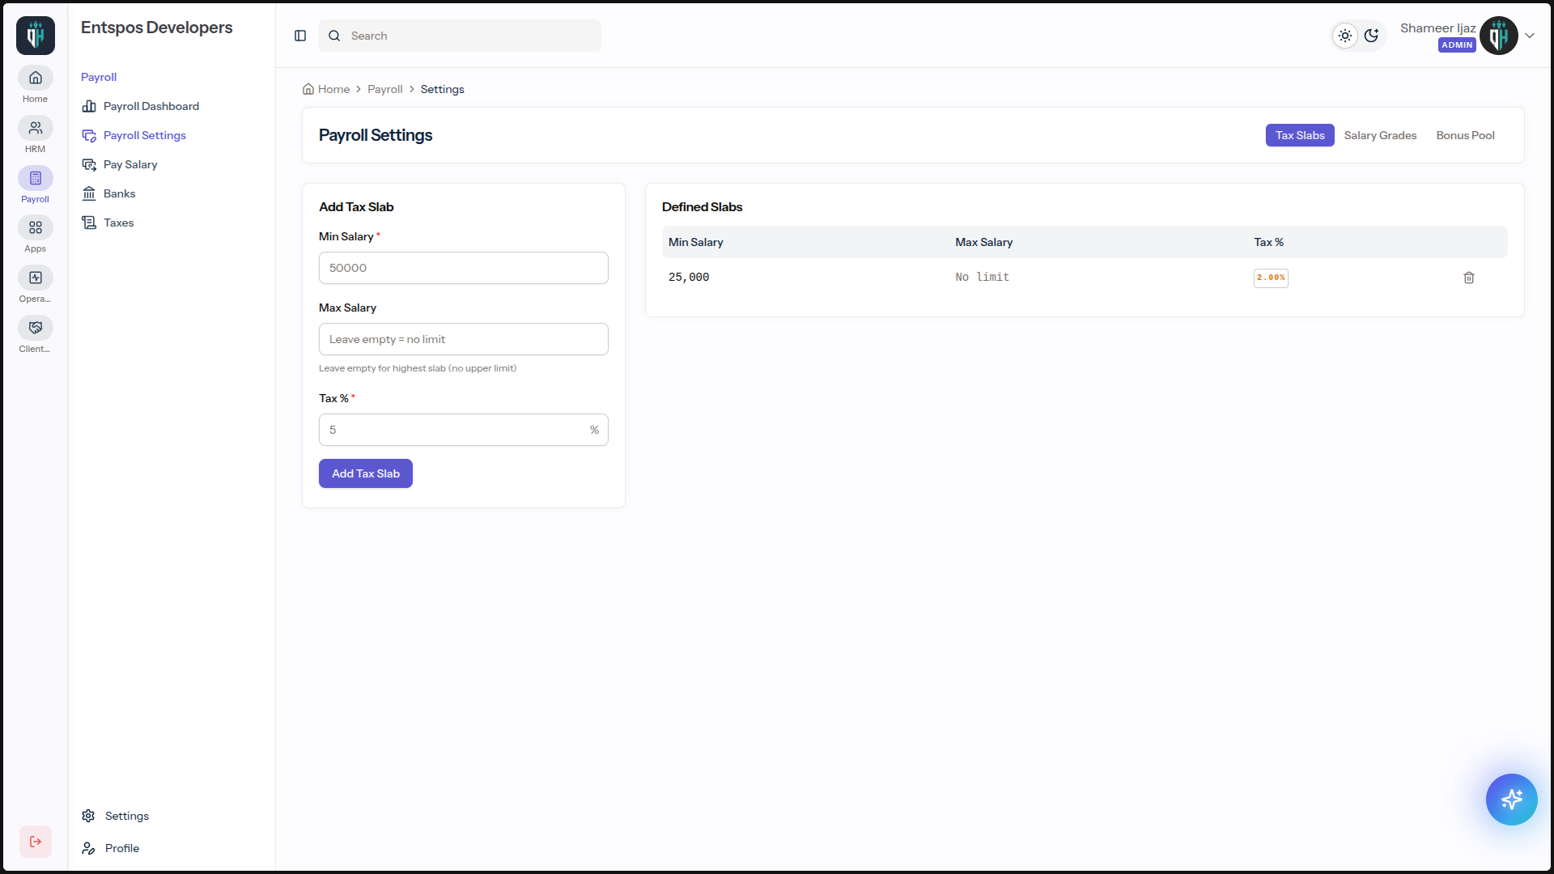
Task: Open Payroll Dashboard in sidebar
Action: [141, 106]
